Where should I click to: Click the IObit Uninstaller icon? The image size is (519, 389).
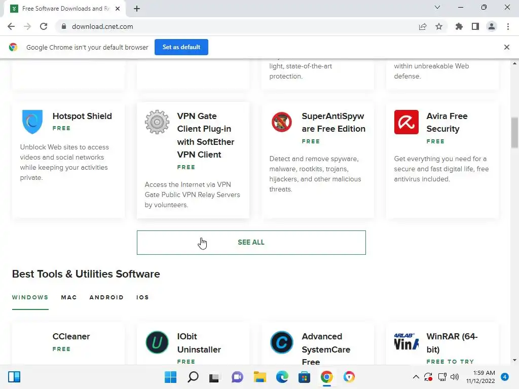(157, 342)
